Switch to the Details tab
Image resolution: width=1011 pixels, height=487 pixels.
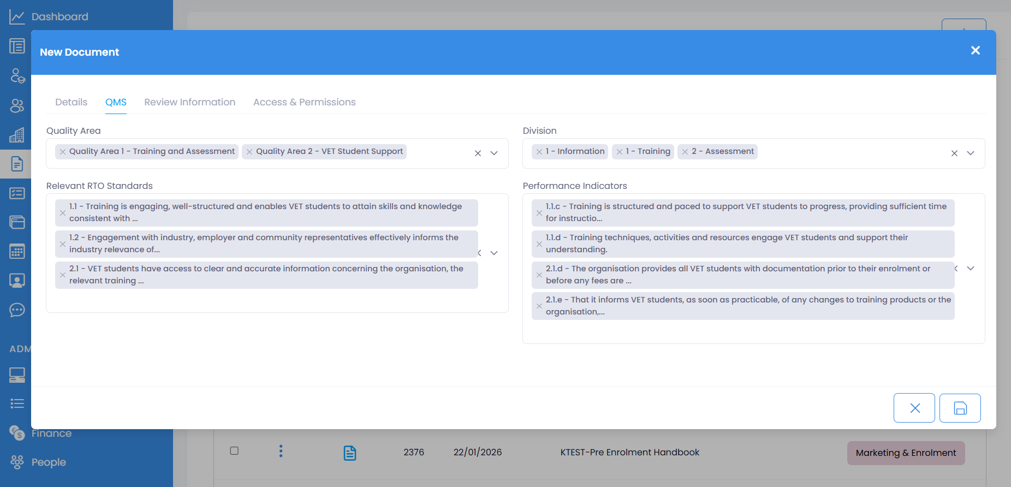coord(71,102)
